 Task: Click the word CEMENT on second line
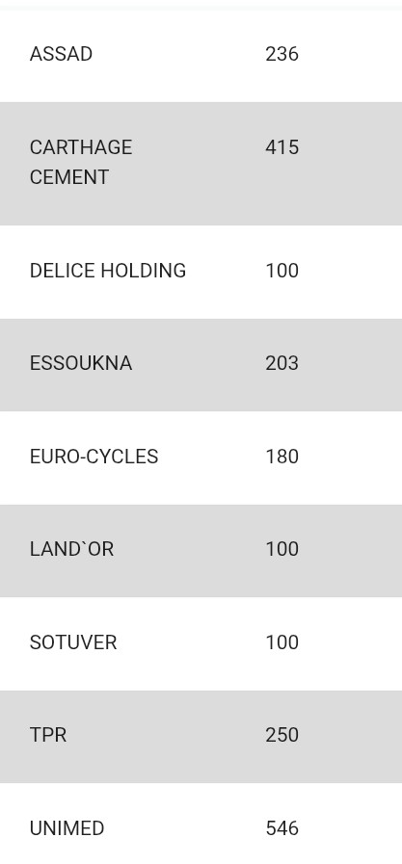(69, 177)
